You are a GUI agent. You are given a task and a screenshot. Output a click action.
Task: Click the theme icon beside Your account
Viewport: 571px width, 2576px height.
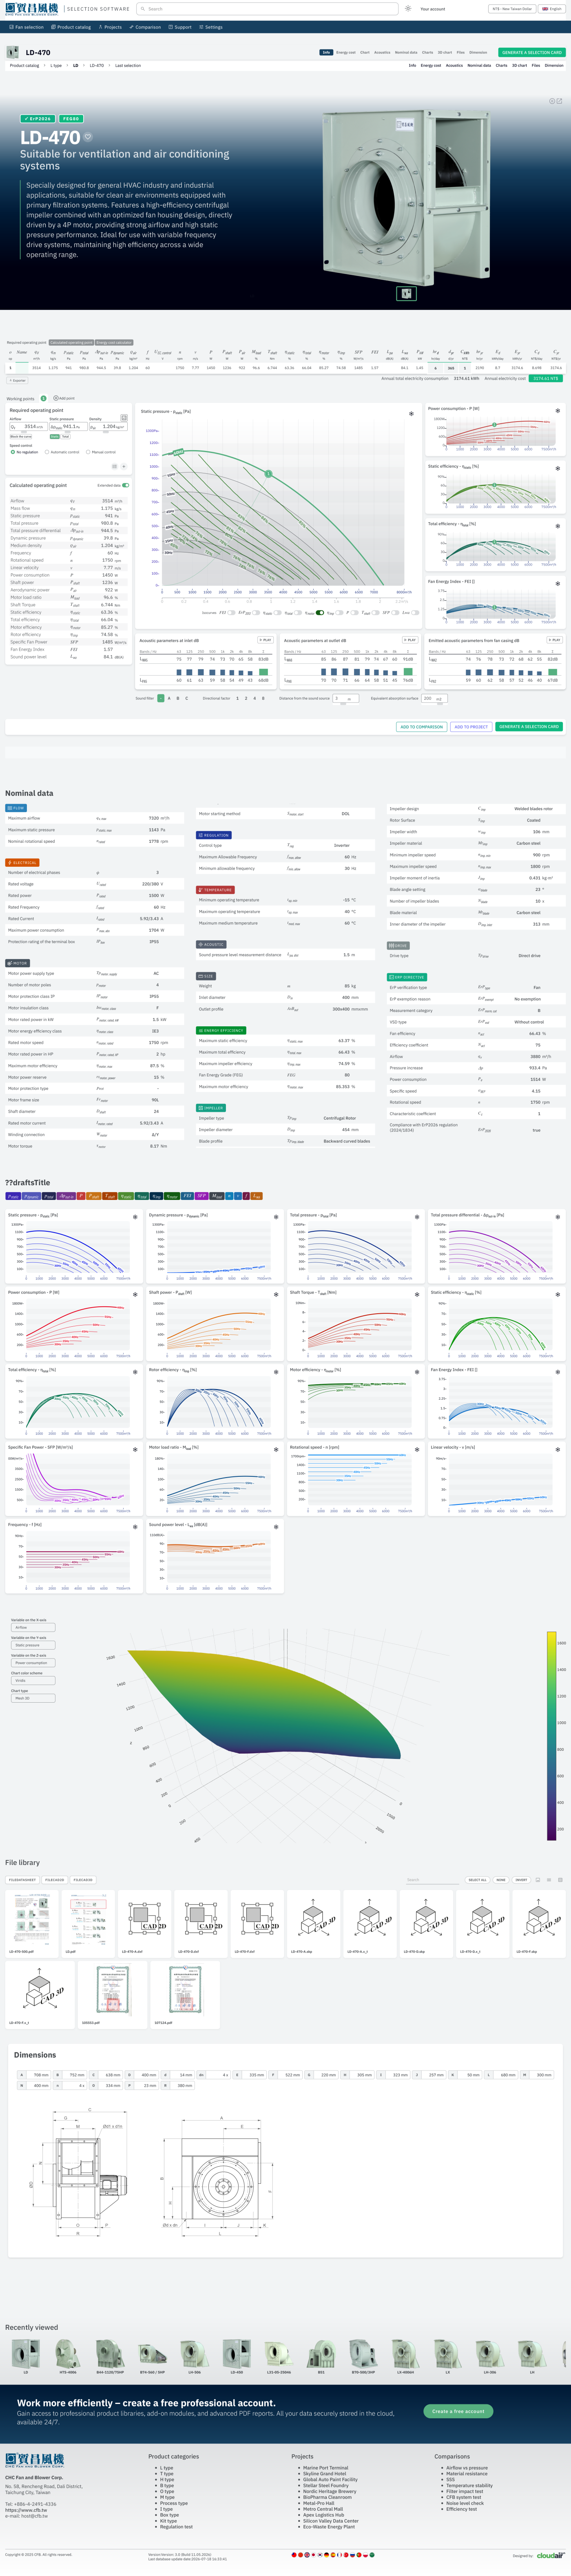[x=408, y=9]
